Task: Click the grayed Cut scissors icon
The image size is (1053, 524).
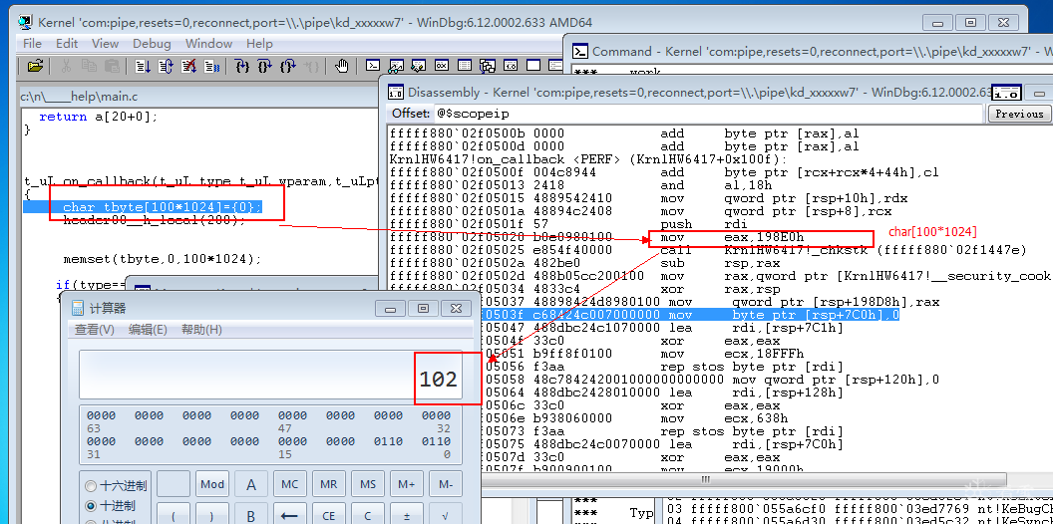Action: click(x=66, y=66)
